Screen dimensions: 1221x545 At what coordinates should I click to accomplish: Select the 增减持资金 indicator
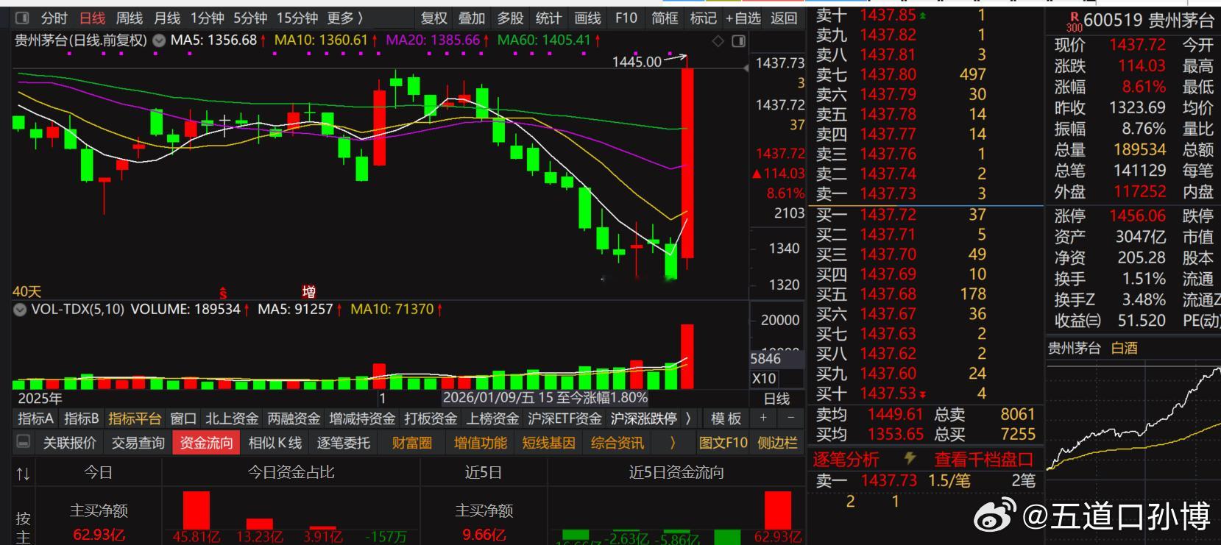click(x=362, y=418)
